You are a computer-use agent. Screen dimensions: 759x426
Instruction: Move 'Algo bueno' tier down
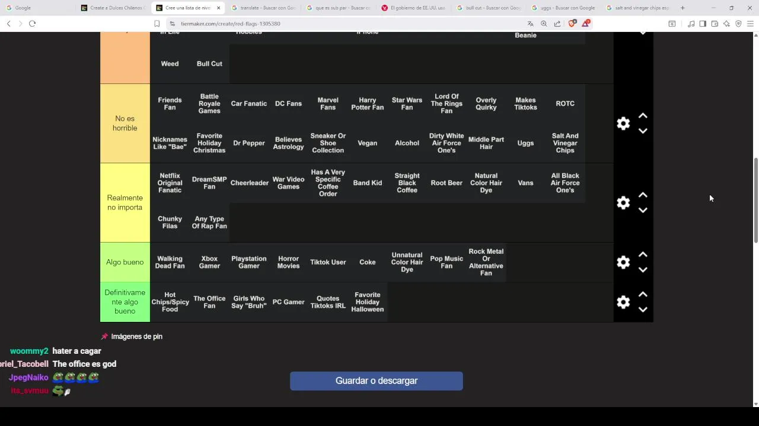coord(643,270)
